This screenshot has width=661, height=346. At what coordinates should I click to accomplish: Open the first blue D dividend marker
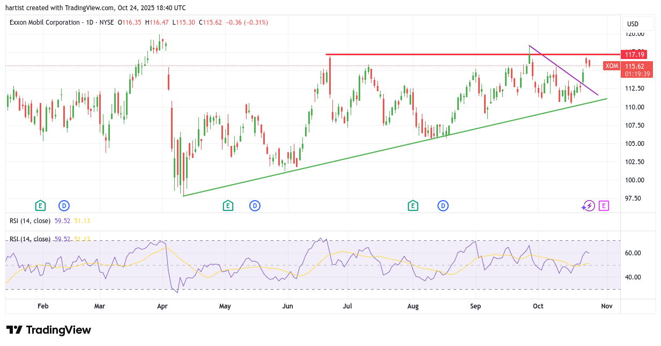pyautogui.click(x=64, y=205)
